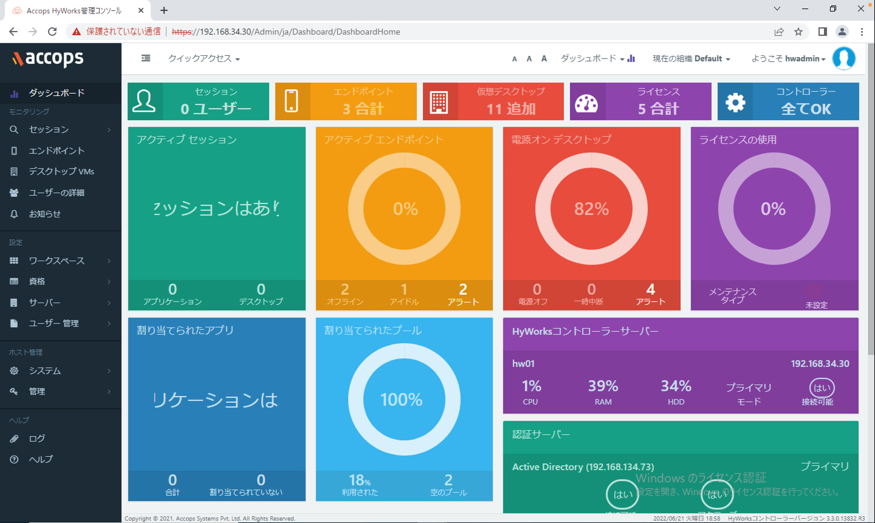This screenshot has width=875, height=523.
Task: Click the ログ paperclip icon
Action: pos(14,439)
